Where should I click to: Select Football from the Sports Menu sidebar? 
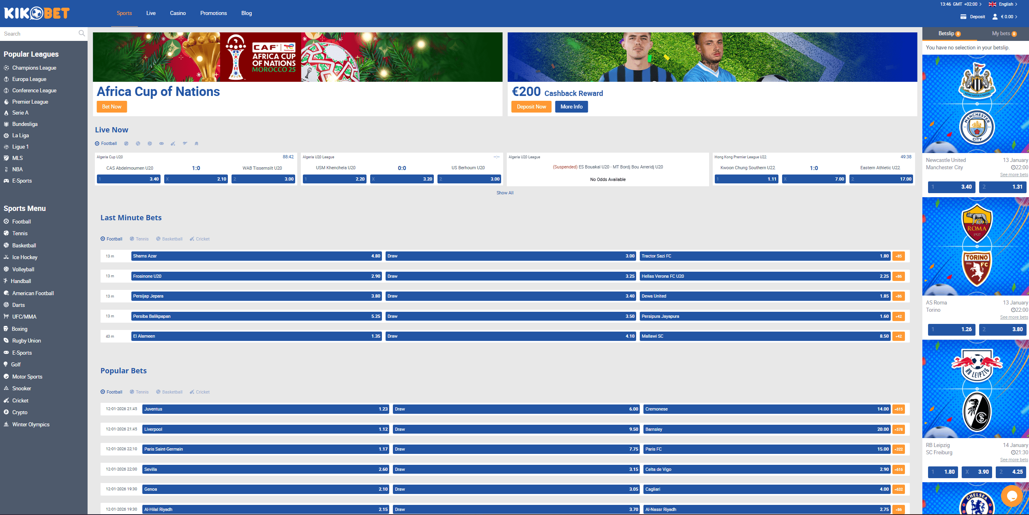[x=23, y=221]
